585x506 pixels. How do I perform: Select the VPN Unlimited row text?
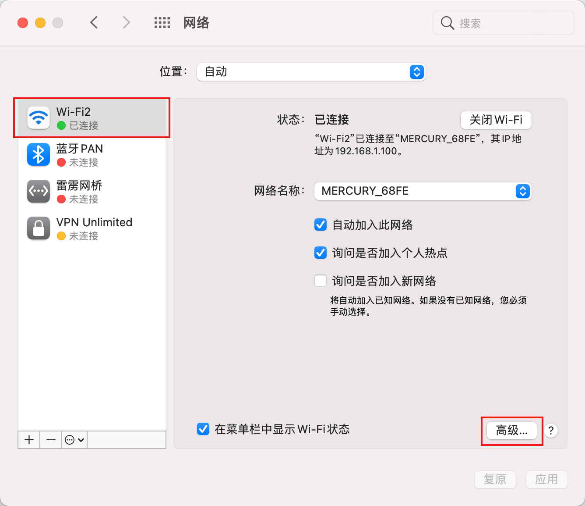[94, 222]
